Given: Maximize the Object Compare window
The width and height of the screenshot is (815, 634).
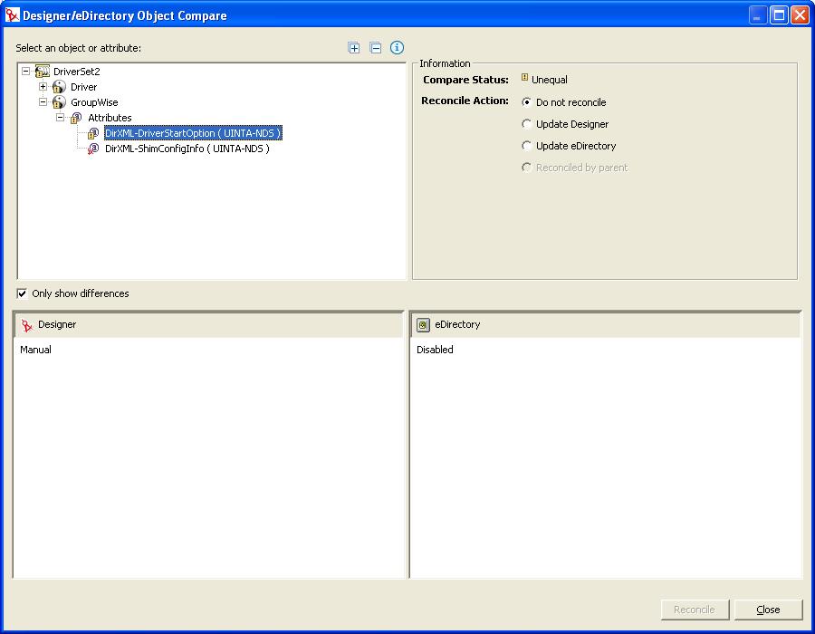Looking at the screenshot, I should tap(779, 15).
